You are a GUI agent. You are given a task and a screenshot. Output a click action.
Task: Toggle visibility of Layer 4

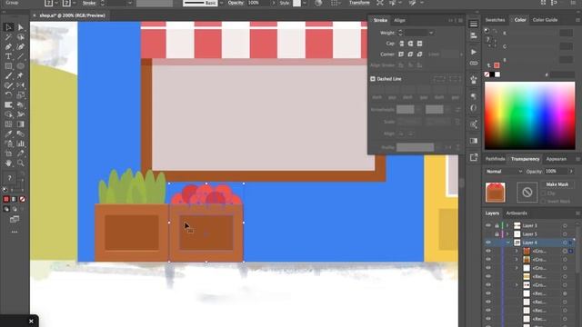click(488, 243)
